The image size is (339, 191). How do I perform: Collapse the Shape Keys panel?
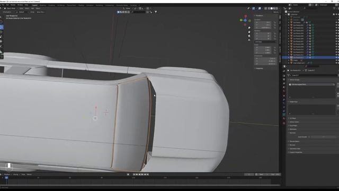[x=293, y=101]
